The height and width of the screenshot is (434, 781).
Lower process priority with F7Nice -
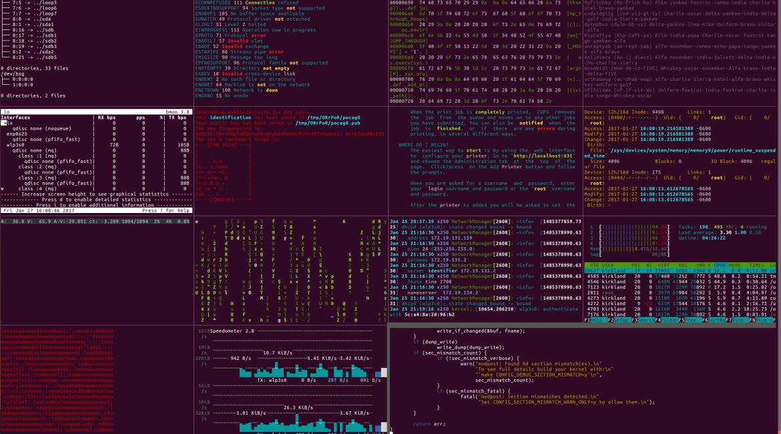(736, 320)
